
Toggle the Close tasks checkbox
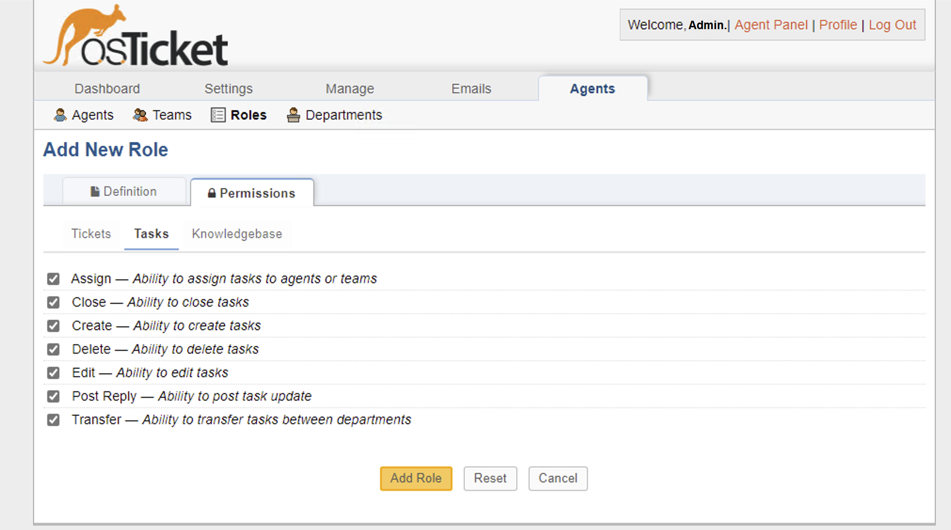(53, 302)
